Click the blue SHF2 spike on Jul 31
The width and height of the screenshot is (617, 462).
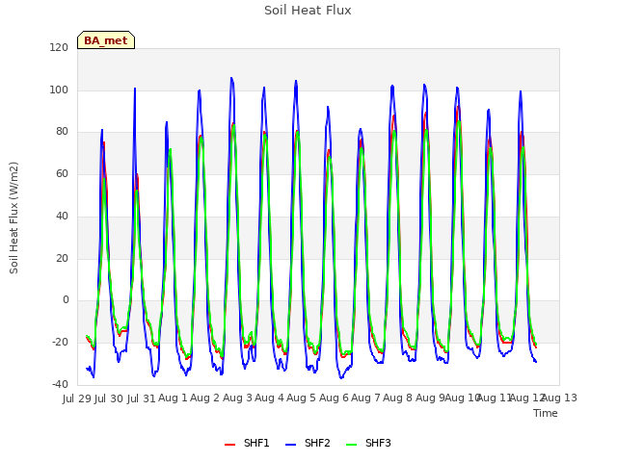(x=135, y=89)
